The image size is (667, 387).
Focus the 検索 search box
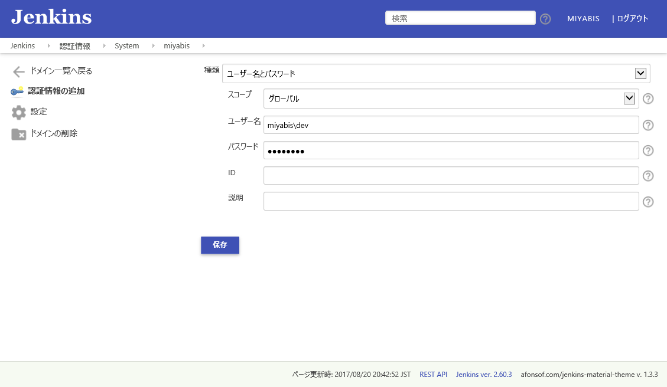460,18
